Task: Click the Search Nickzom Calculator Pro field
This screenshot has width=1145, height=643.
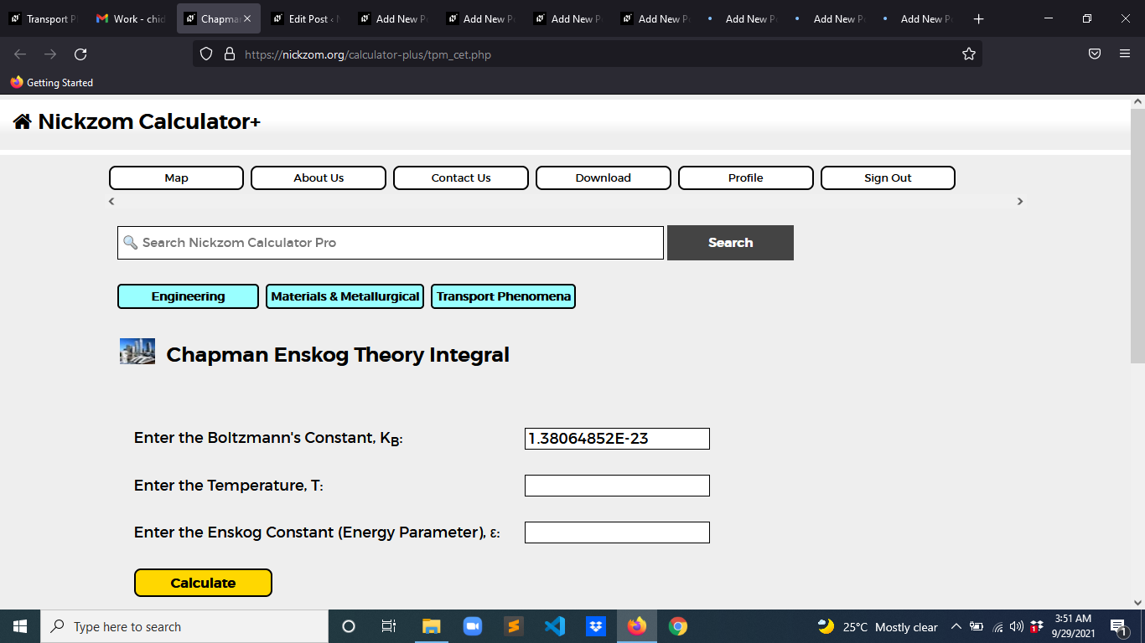Action: [391, 243]
